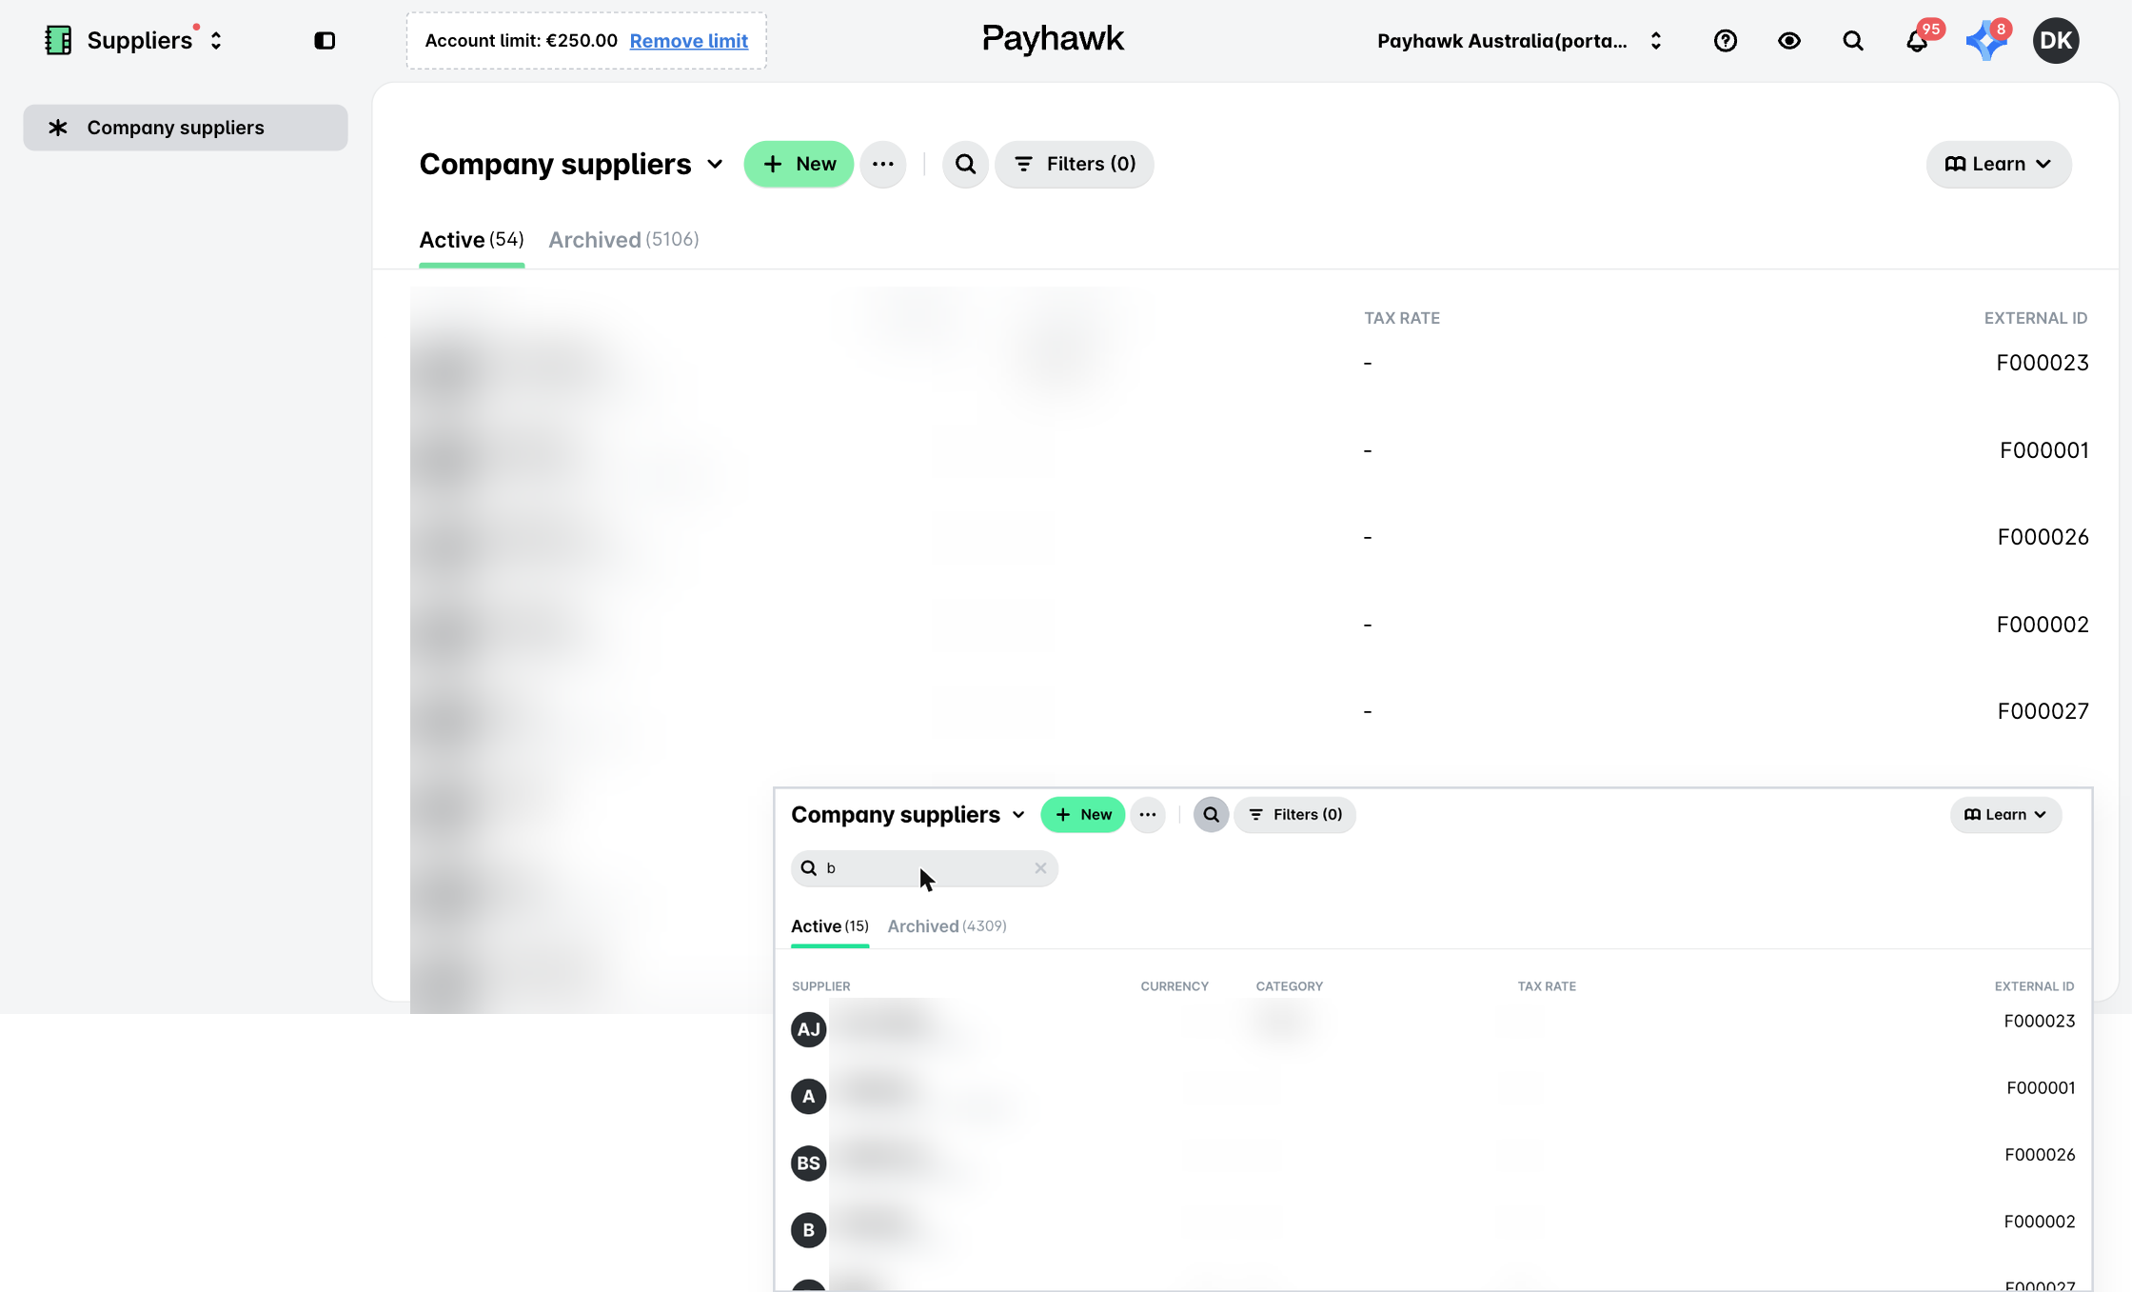Switch to Active (15) tab in inset
This screenshot has height=1292, width=2132.
point(830,926)
